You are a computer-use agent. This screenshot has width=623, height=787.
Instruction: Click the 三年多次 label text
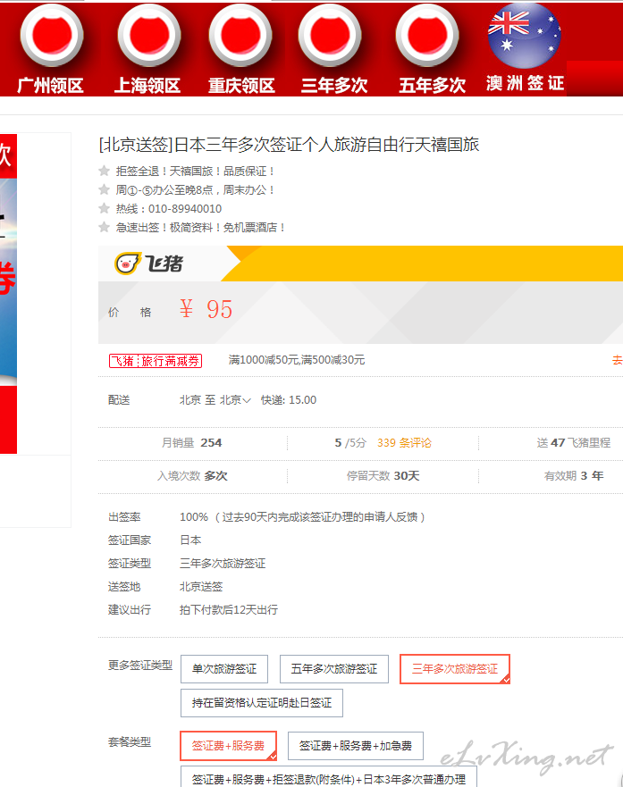tap(334, 86)
